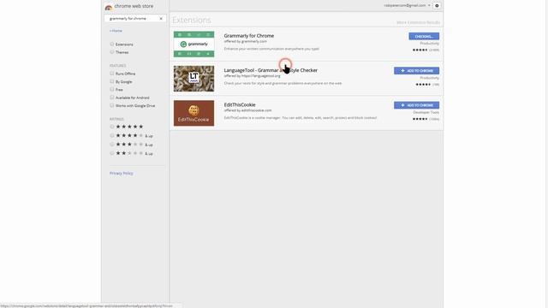Click Grammarly for Chrome star rating

click(420, 50)
